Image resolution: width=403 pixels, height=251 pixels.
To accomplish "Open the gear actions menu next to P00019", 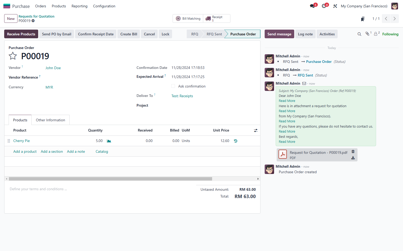I will tap(33, 21).
